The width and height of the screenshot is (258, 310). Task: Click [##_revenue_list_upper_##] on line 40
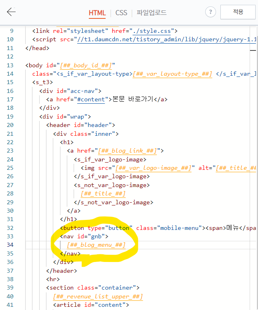click(x=98, y=296)
